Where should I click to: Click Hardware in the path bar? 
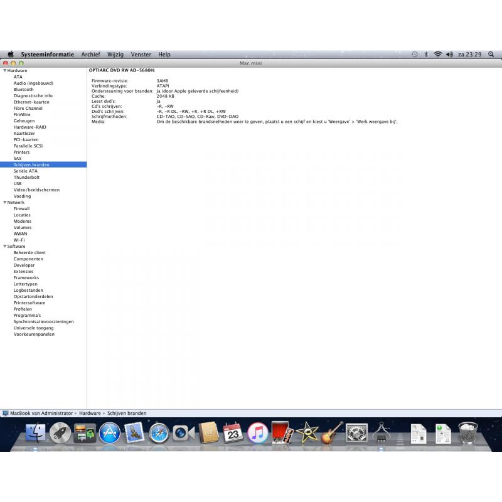click(x=90, y=414)
